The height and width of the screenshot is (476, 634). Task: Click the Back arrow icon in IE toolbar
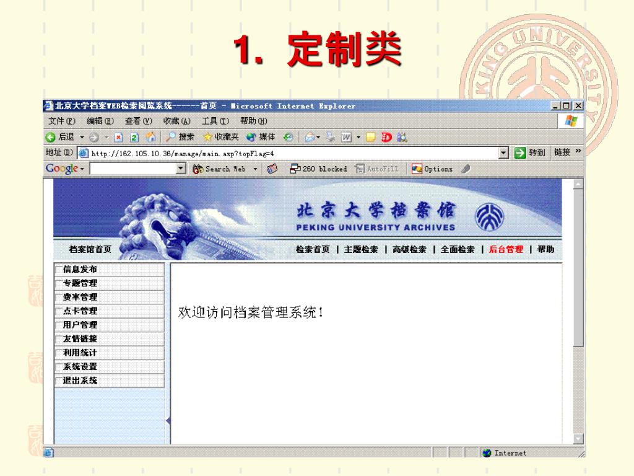point(50,138)
